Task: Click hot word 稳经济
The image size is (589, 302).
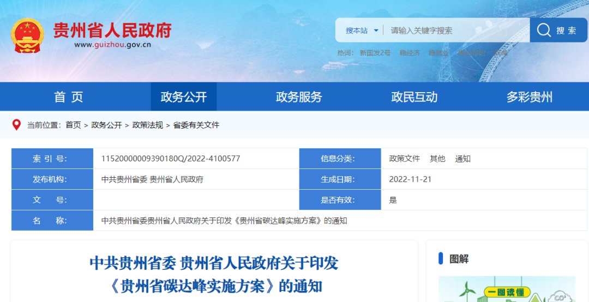Action: (x=410, y=53)
